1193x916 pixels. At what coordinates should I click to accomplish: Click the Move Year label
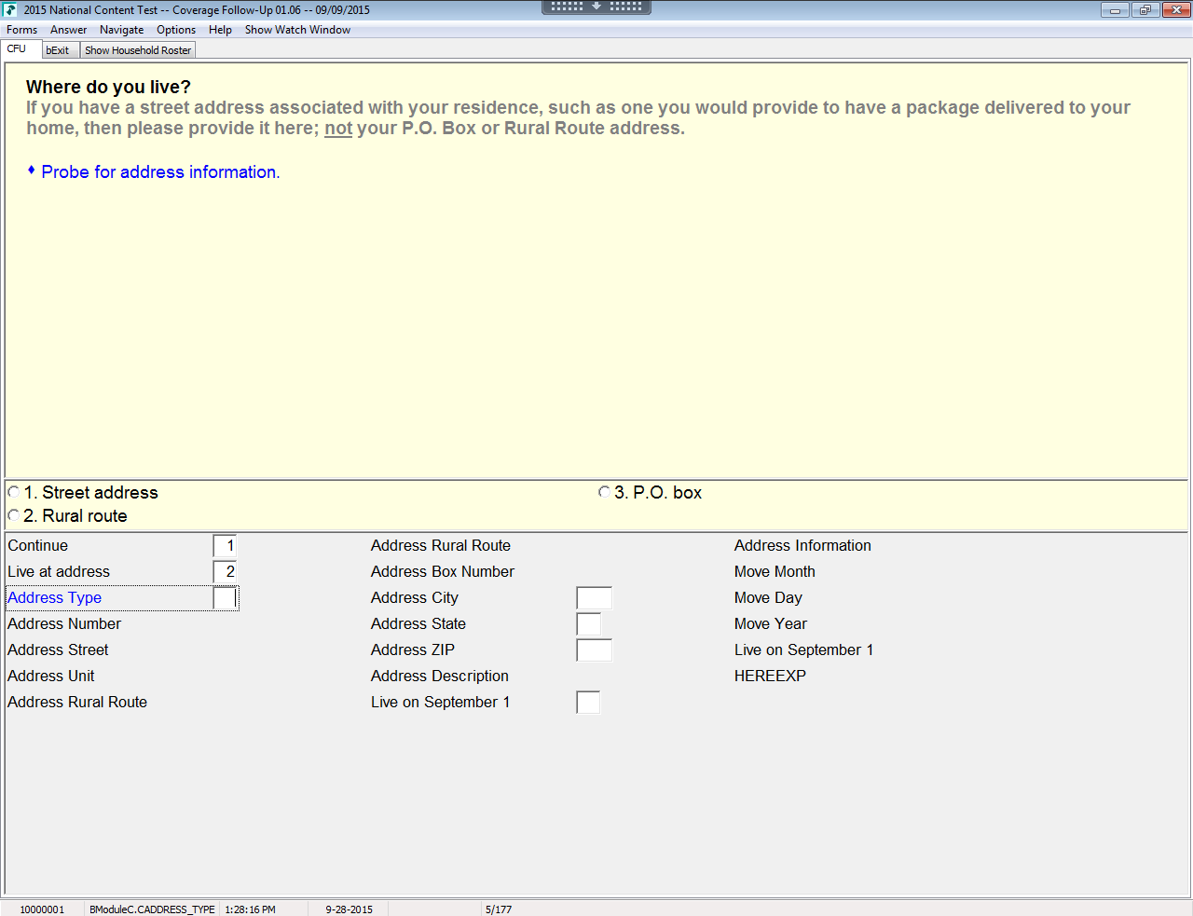pos(771,624)
